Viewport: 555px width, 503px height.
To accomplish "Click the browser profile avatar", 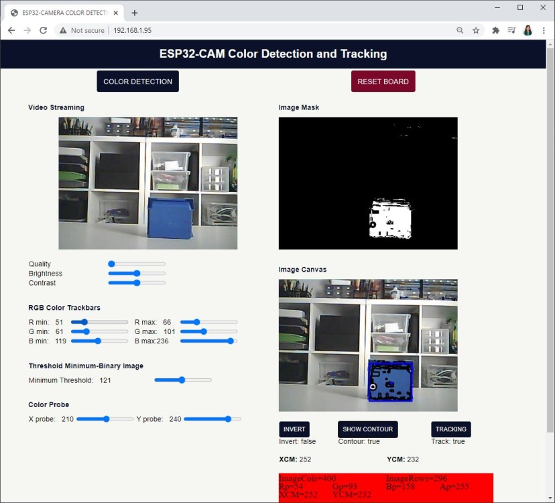I will pos(528,30).
